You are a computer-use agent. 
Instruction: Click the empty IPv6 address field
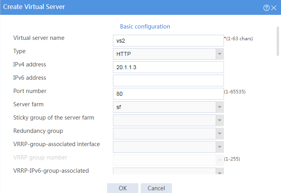tap(168, 80)
